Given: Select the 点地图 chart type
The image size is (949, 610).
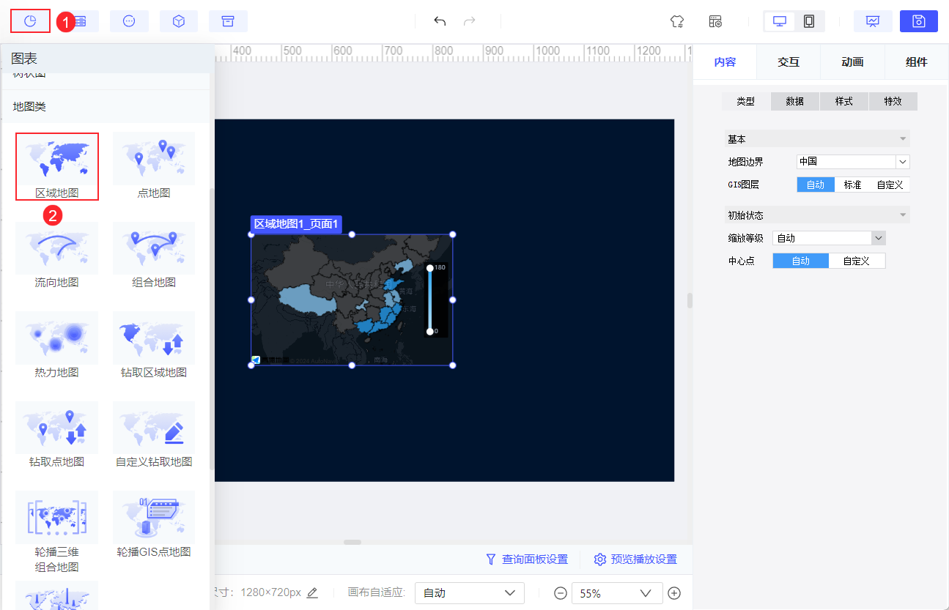Looking at the screenshot, I should (x=154, y=166).
